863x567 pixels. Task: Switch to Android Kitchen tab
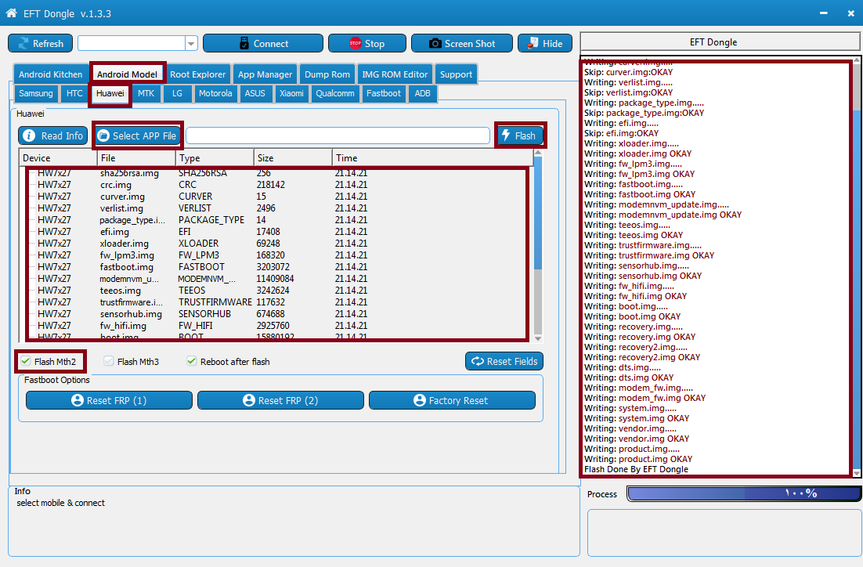click(x=51, y=74)
